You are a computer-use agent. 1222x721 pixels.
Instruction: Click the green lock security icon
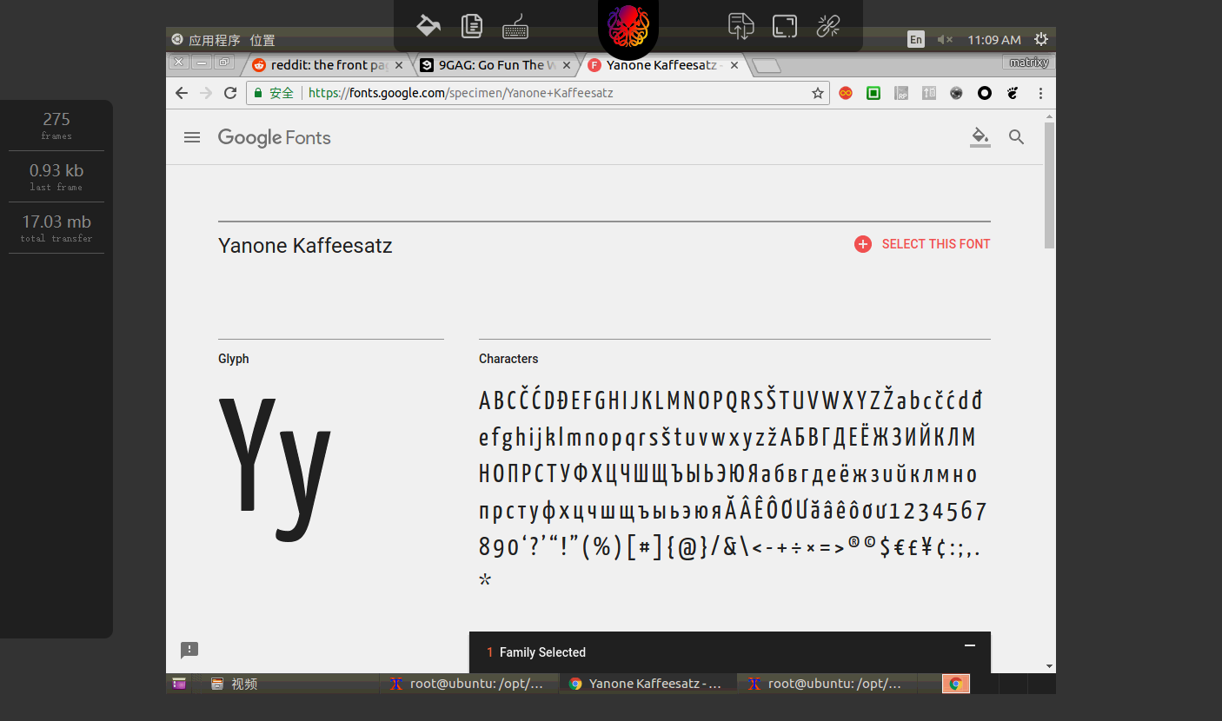click(258, 93)
